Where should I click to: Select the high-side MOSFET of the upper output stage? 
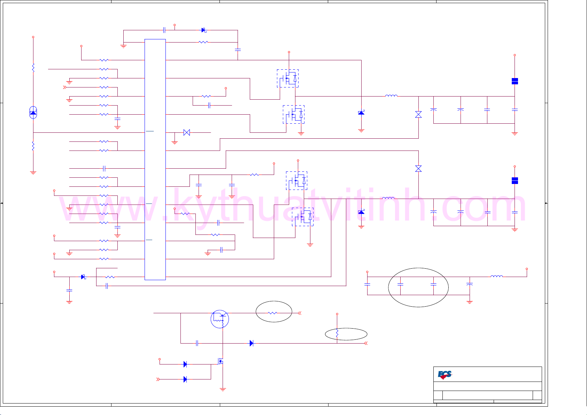(288, 78)
